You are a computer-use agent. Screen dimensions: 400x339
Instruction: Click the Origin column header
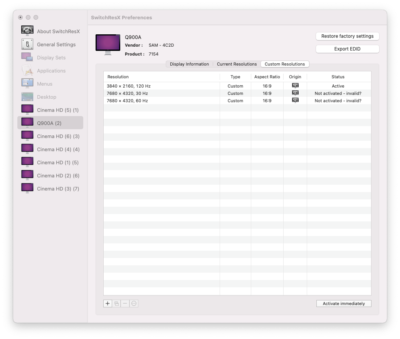(295, 77)
